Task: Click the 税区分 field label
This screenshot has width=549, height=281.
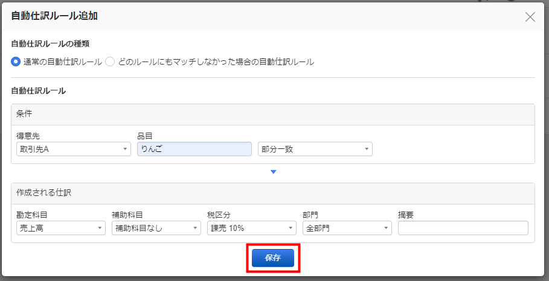Action: pos(219,215)
